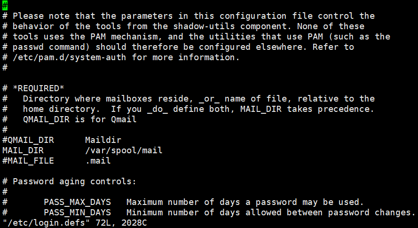The width and height of the screenshot is (418, 228).
Task: Click the PASS_MAX_DAYS label
Action: click(x=77, y=202)
